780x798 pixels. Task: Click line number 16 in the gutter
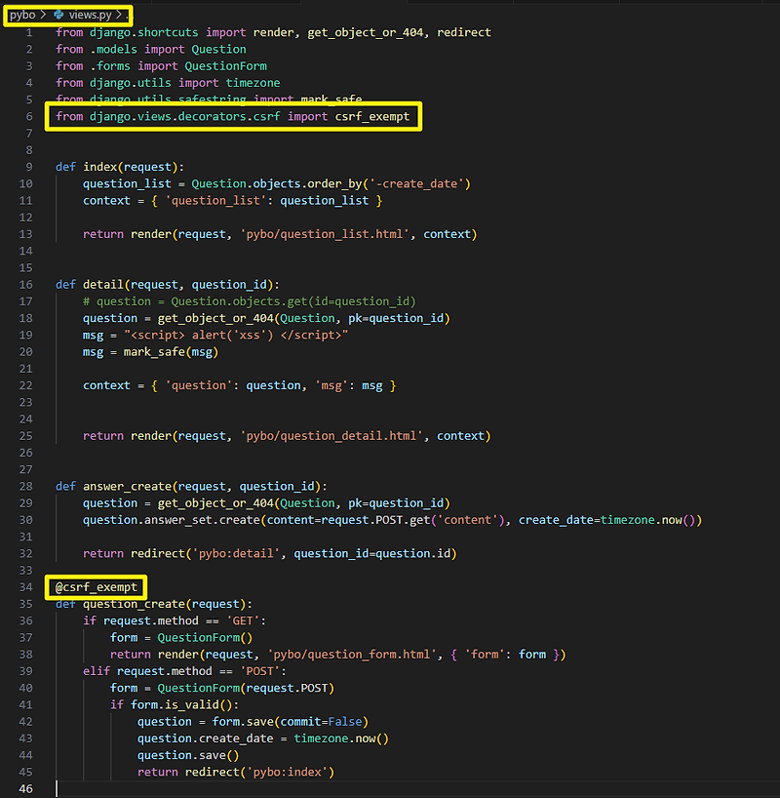click(26, 285)
